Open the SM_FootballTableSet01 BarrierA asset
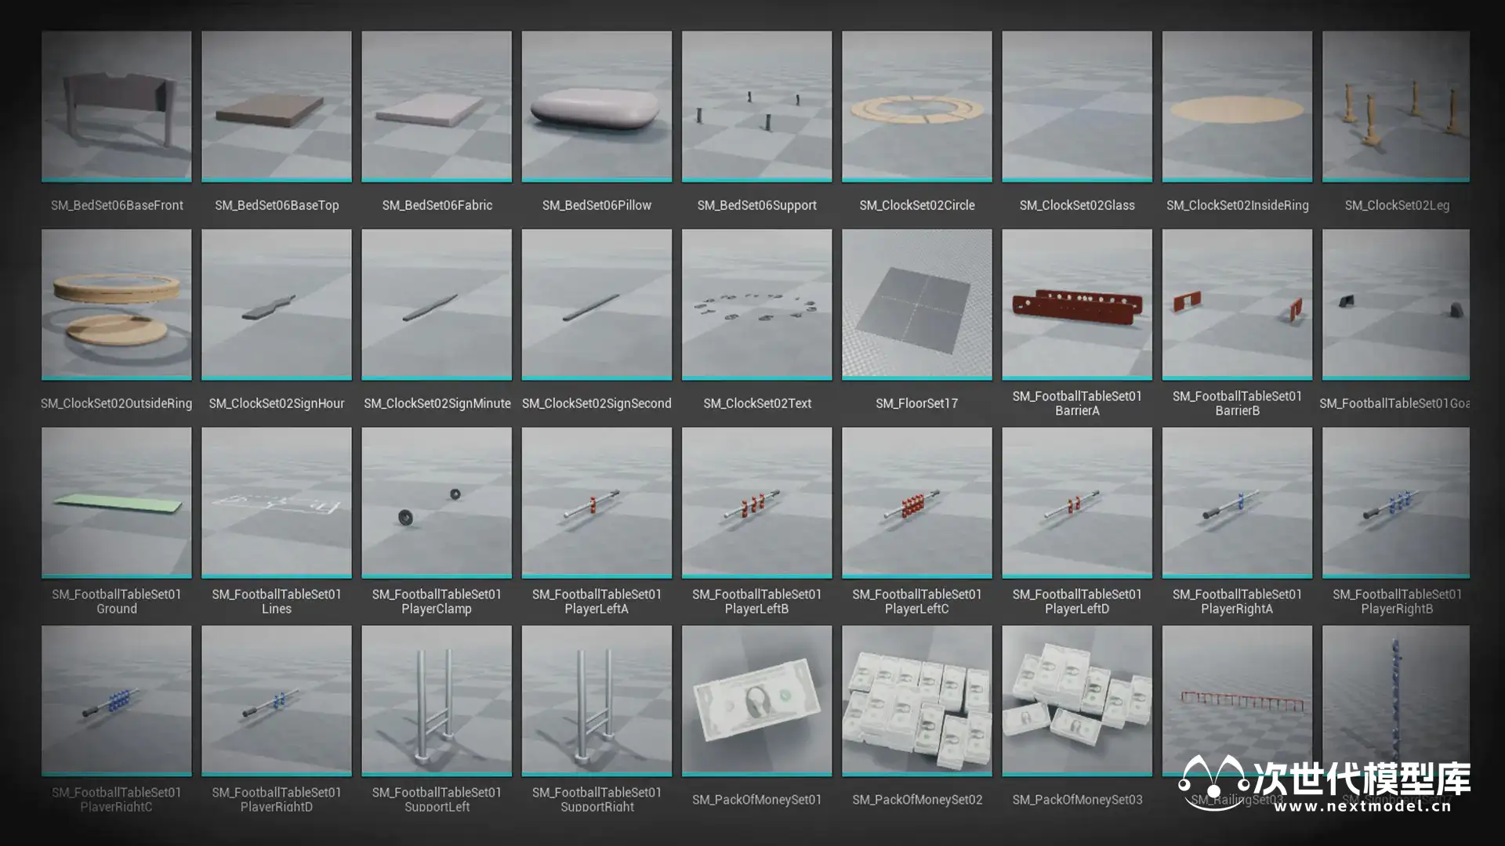The height and width of the screenshot is (846, 1505). [x=1076, y=305]
